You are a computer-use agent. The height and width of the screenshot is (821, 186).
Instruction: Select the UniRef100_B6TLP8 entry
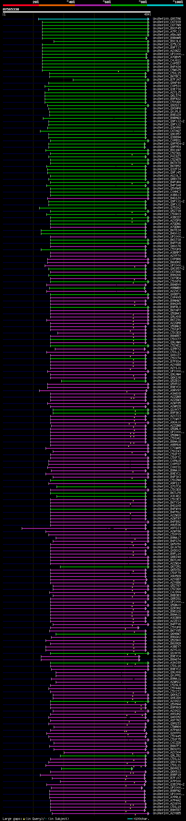(x=167, y=493)
